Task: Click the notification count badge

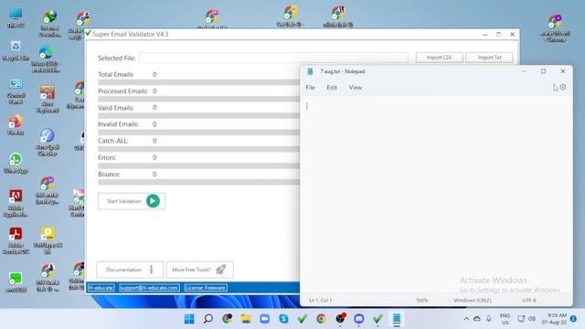Action: pos(573,319)
